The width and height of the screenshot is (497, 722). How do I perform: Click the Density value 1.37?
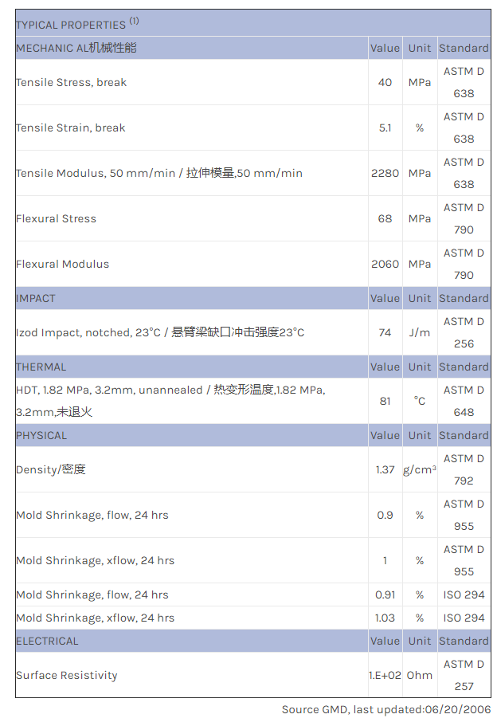click(x=385, y=469)
